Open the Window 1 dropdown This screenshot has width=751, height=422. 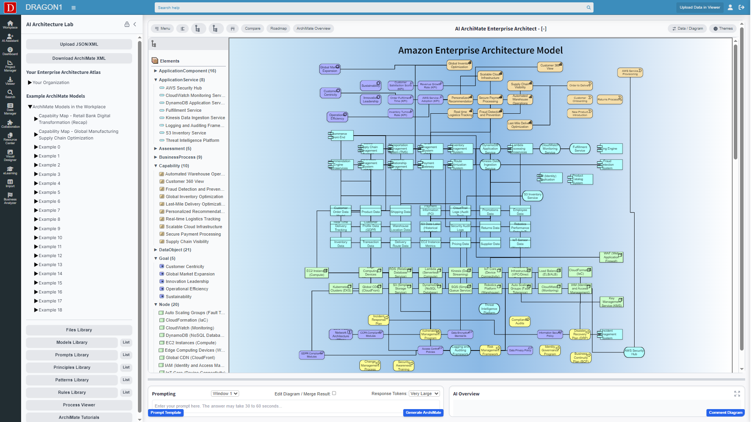click(225, 394)
